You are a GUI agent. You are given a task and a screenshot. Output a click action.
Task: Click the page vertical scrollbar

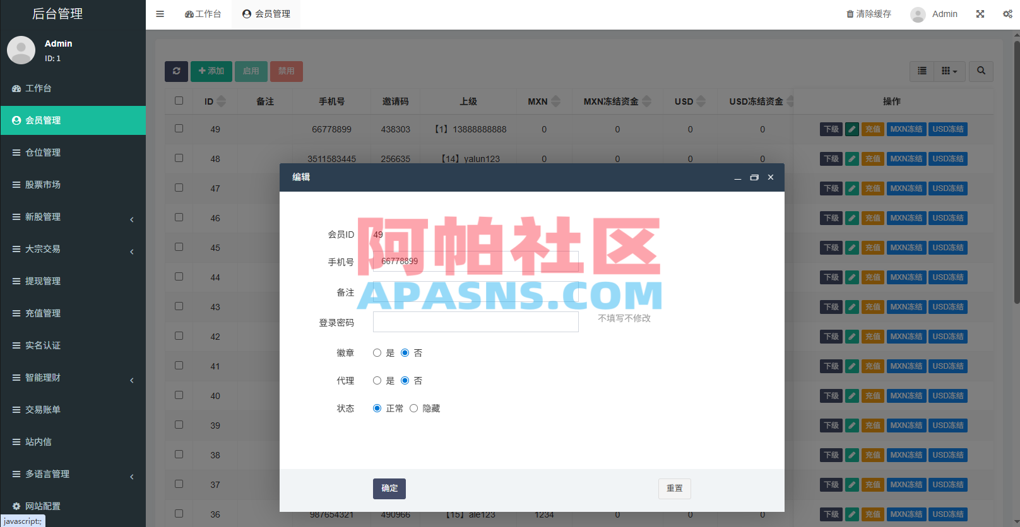tap(1016, 171)
